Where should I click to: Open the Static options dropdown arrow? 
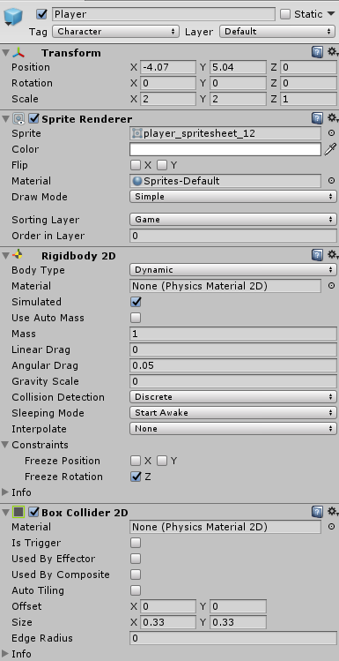coord(330,14)
